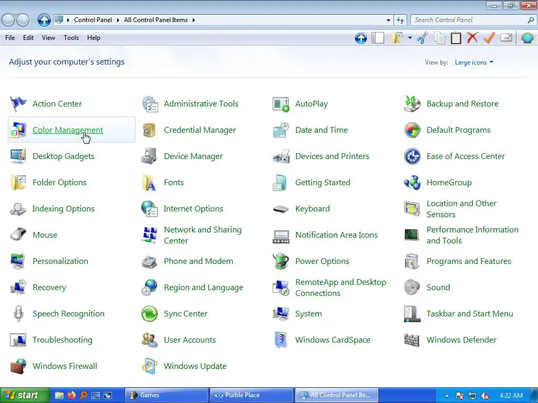The width and height of the screenshot is (538, 403).
Task: Click in the Search Control Panel field
Action: (473, 20)
